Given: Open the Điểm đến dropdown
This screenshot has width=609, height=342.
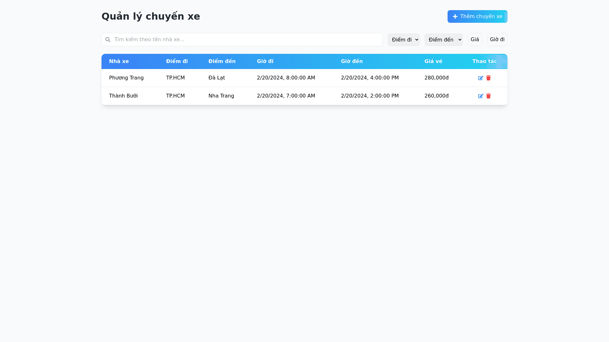Looking at the screenshot, I should point(443,40).
